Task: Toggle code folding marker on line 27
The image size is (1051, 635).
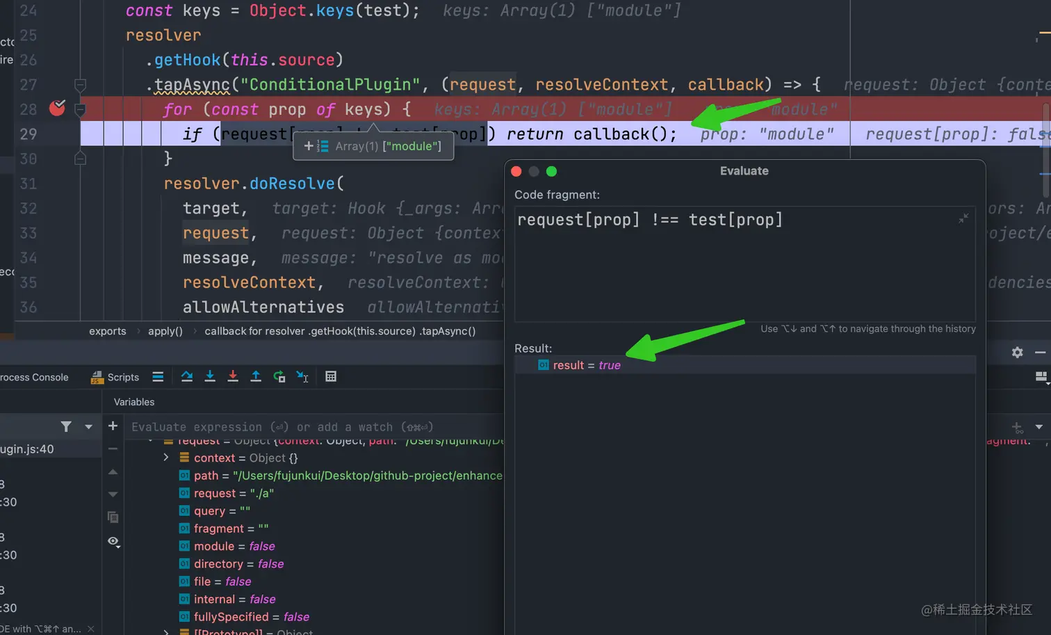Action: (x=80, y=85)
